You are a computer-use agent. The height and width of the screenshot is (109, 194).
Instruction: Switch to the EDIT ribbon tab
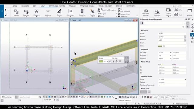[x=35, y=6]
